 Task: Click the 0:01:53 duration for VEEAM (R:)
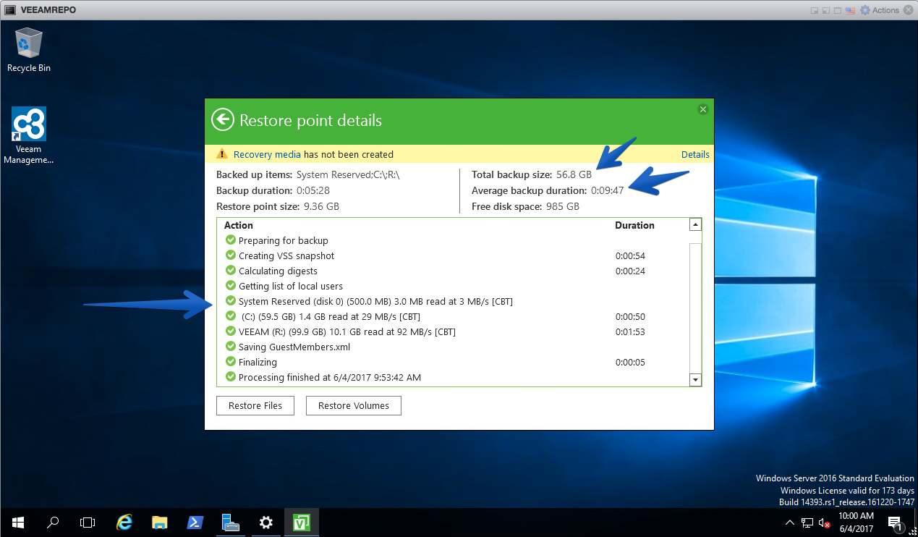[630, 332]
